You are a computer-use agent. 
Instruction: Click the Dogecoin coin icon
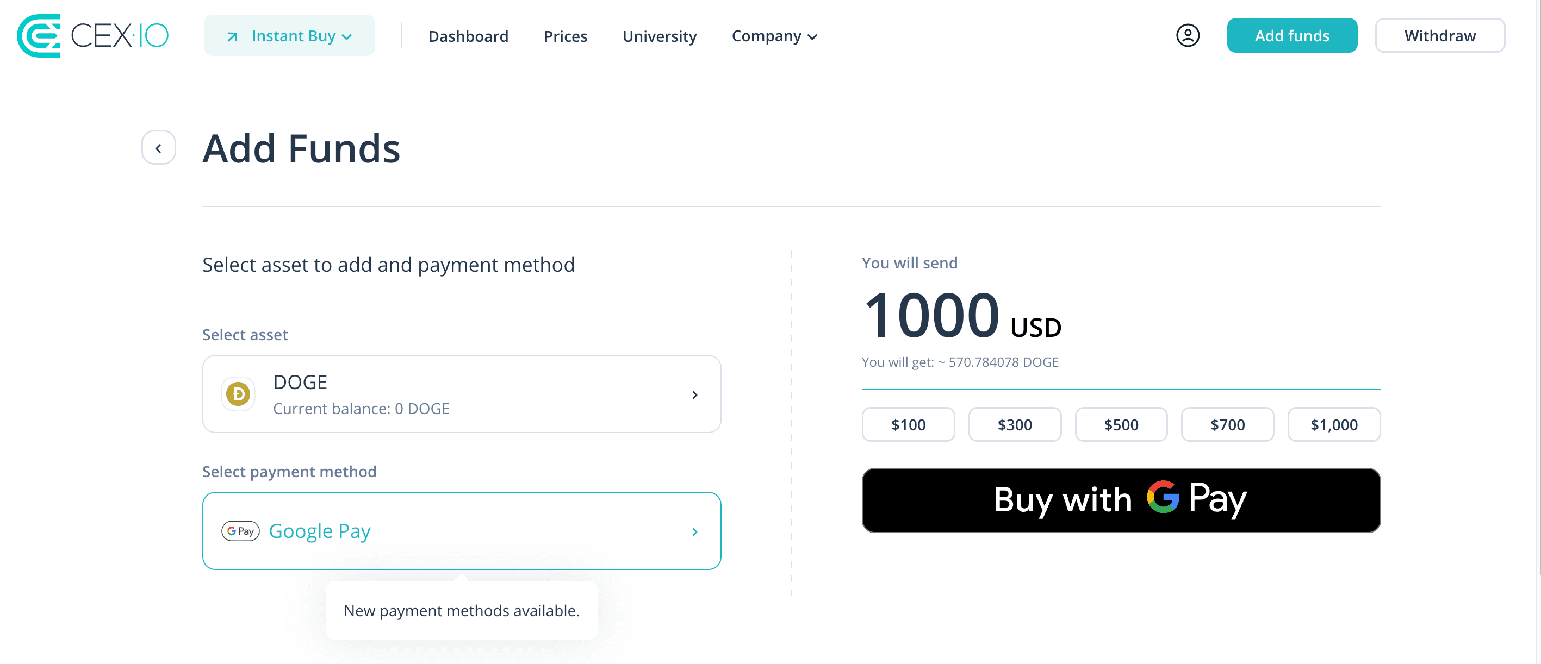(238, 394)
